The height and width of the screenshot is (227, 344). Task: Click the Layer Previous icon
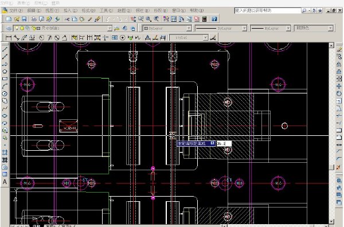[x=124, y=28]
